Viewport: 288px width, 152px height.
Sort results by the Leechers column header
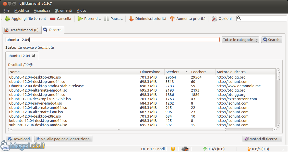[203, 72]
